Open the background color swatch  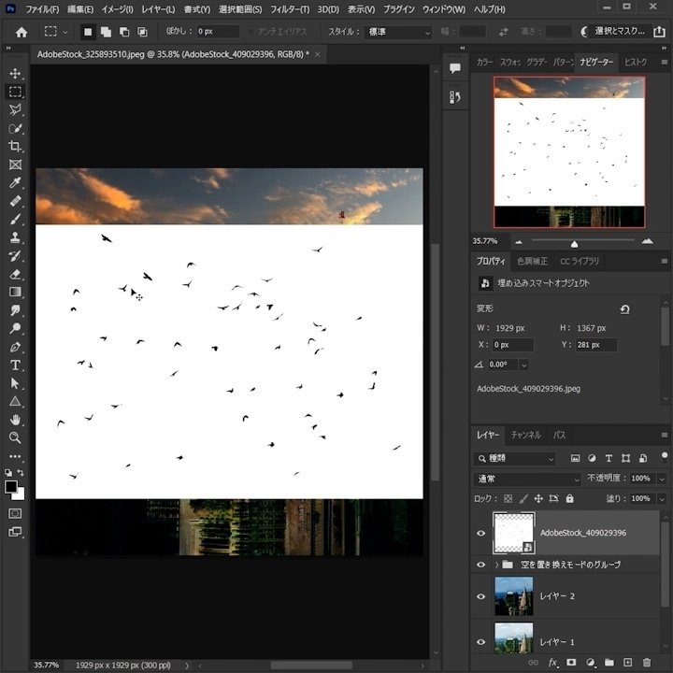tap(21, 495)
